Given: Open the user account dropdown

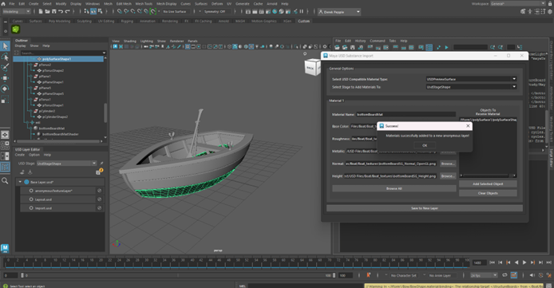Looking at the screenshot, I should (338, 12).
